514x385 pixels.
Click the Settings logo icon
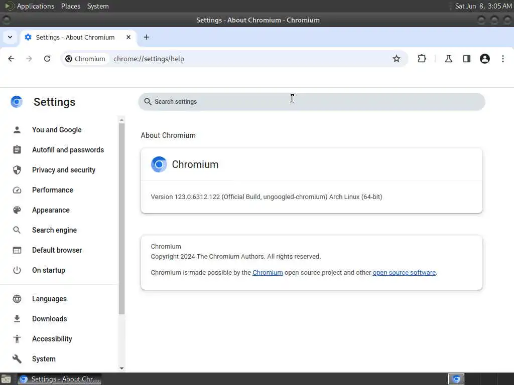coord(17,102)
